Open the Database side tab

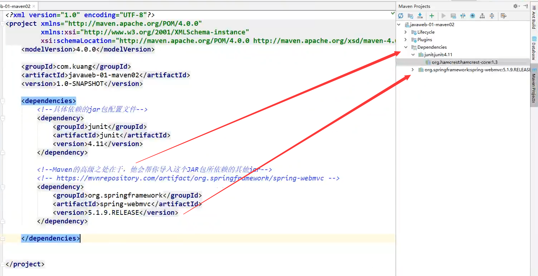click(x=534, y=48)
